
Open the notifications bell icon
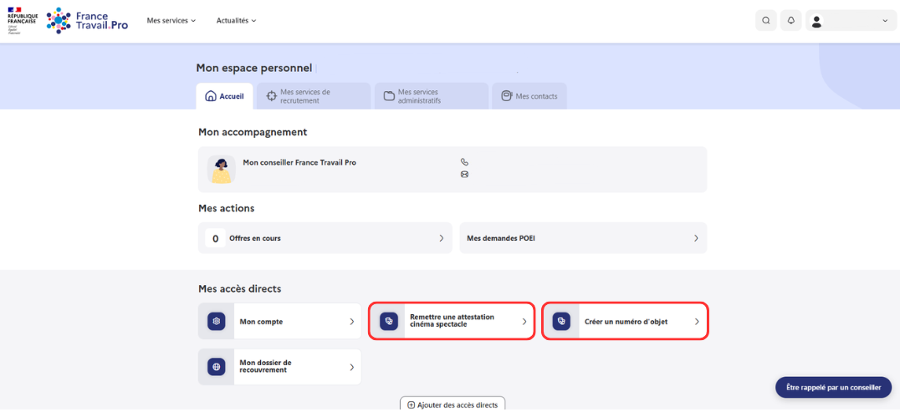pyautogui.click(x=791, y=20)
